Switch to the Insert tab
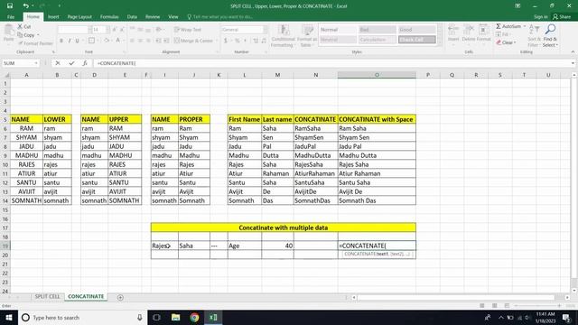This screenshot has height=325, width=578. (x=53, y=17)
